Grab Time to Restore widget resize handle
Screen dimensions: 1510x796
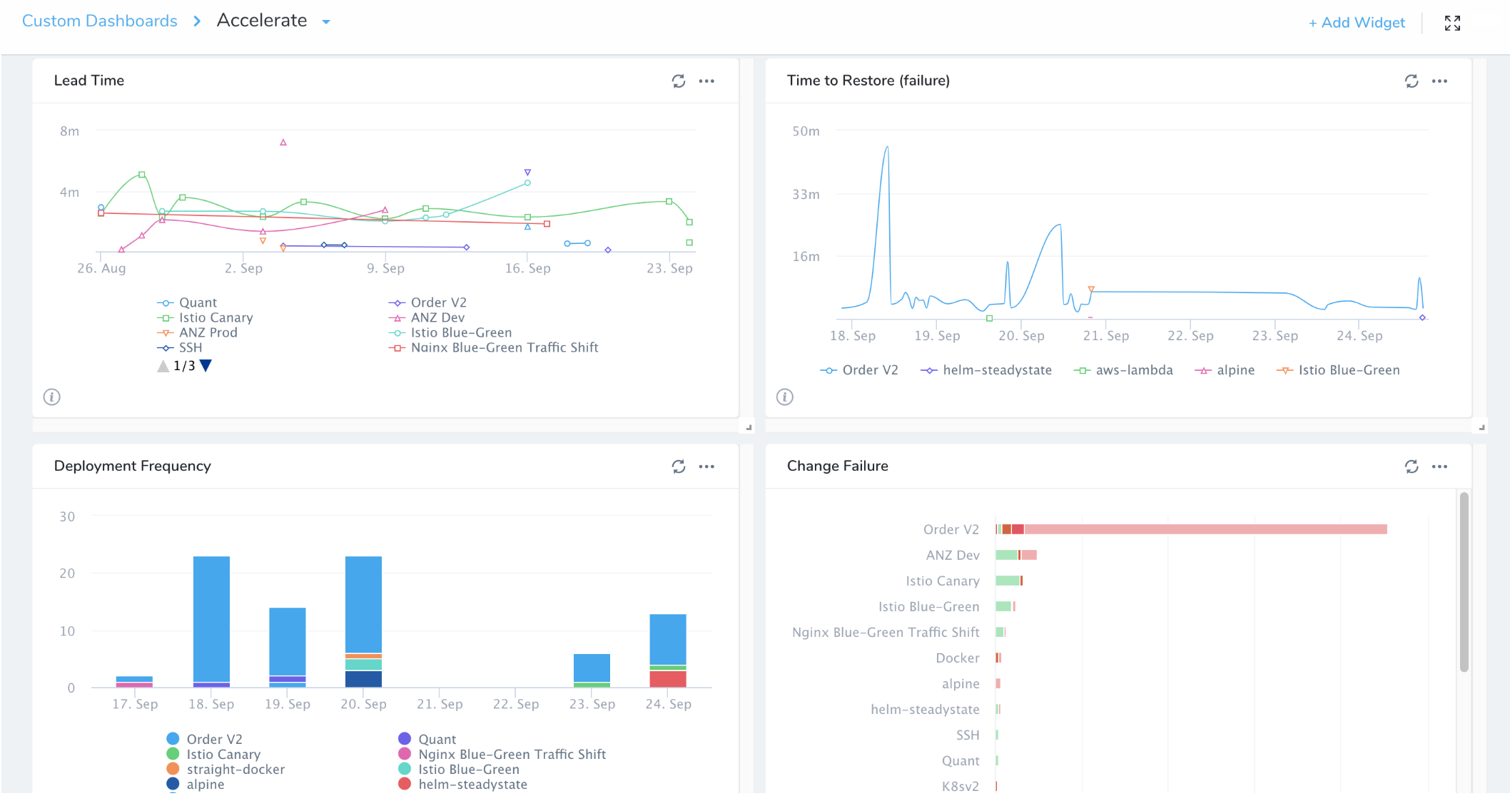pyautogui.click(x=1481, y=428)
